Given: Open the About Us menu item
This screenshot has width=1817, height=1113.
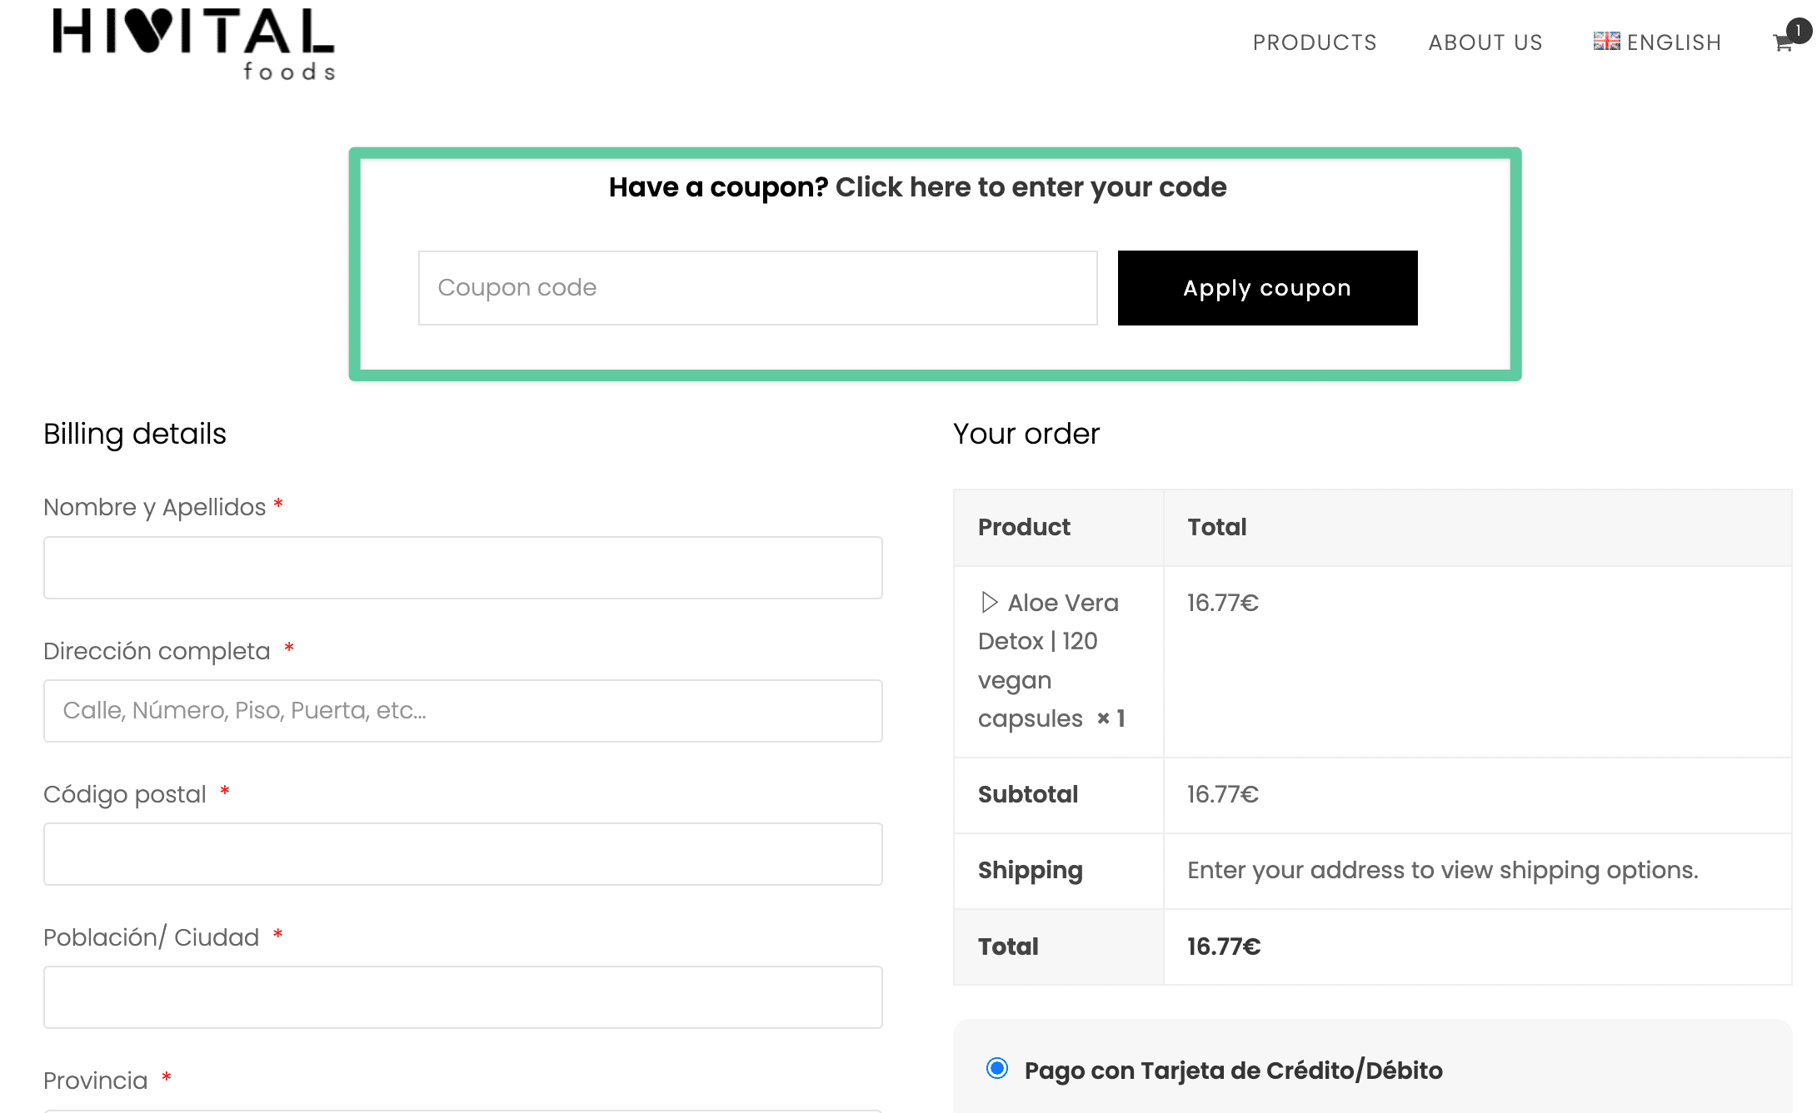Looking at the screenshot, I should pyautogui.click(x=1485, y=42).
